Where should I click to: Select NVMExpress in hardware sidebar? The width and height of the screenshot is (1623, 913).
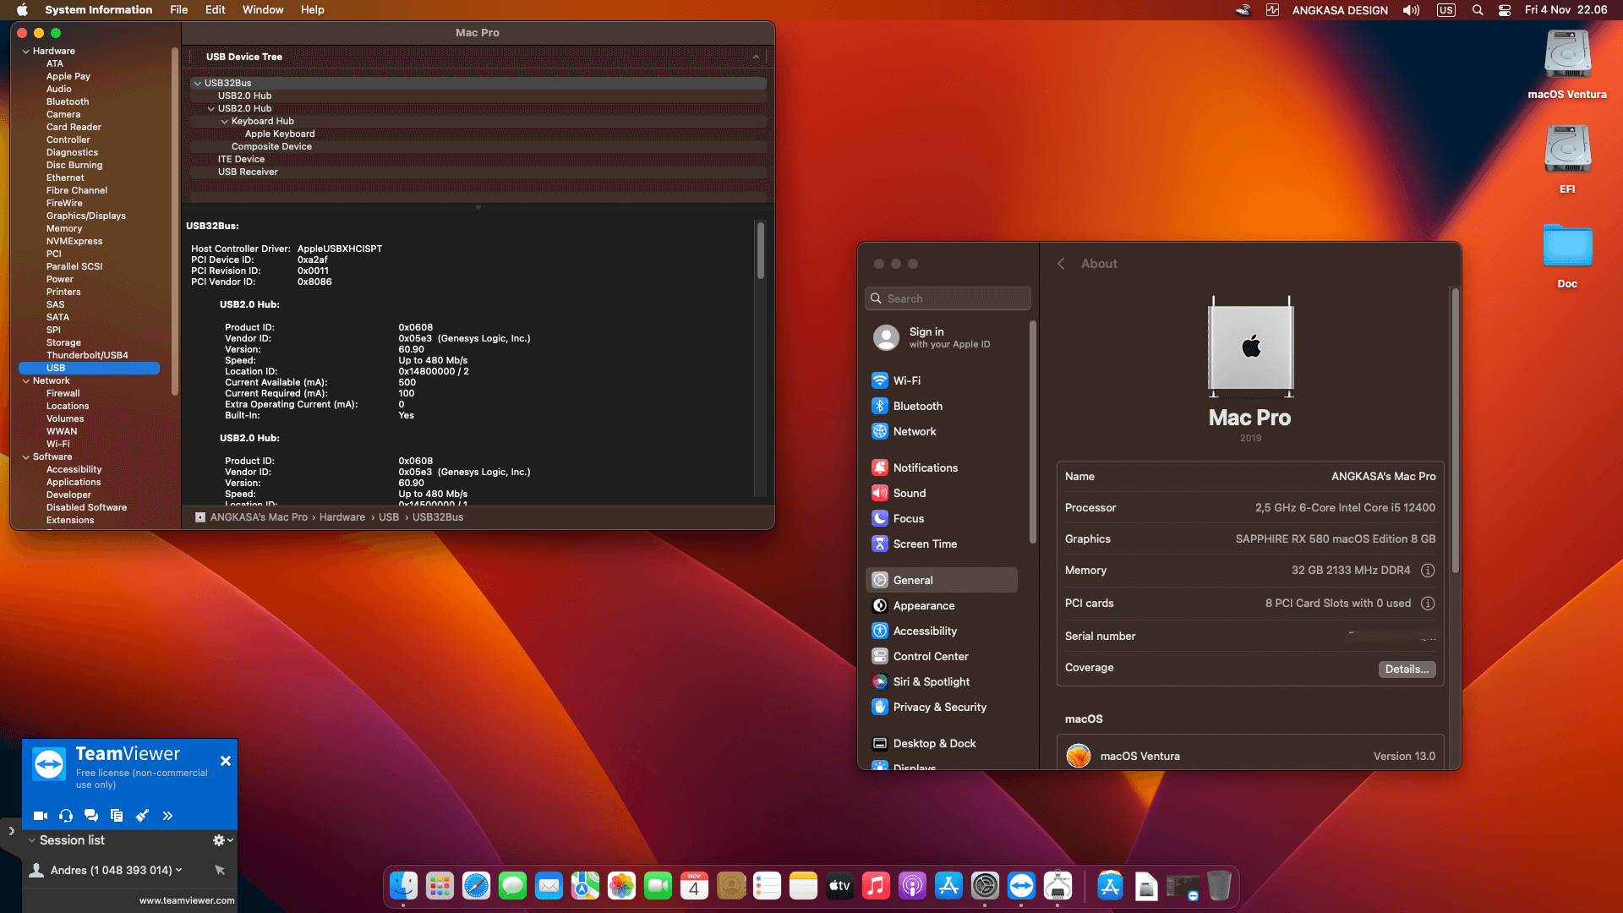(74, 242)
